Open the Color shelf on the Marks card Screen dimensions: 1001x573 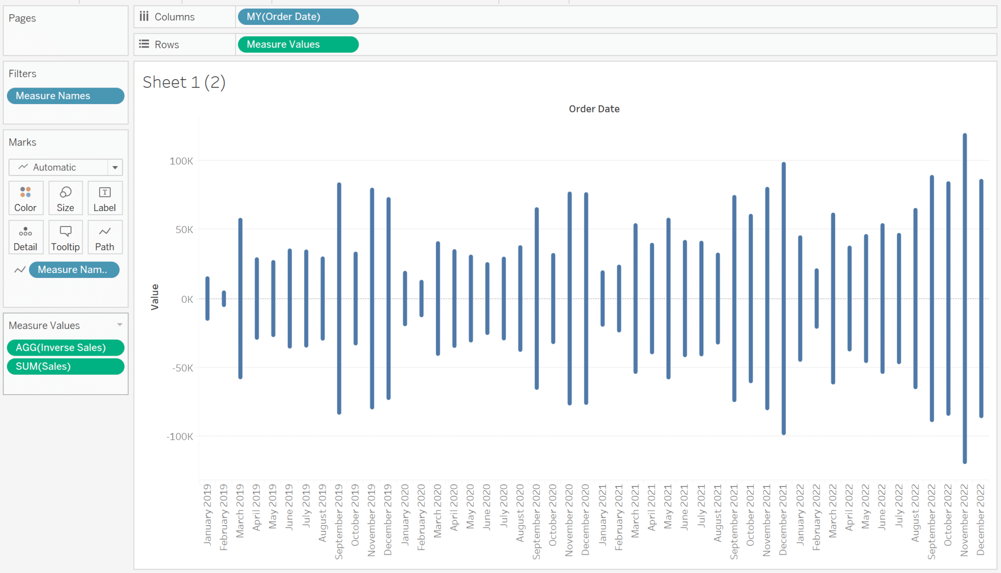25,198
